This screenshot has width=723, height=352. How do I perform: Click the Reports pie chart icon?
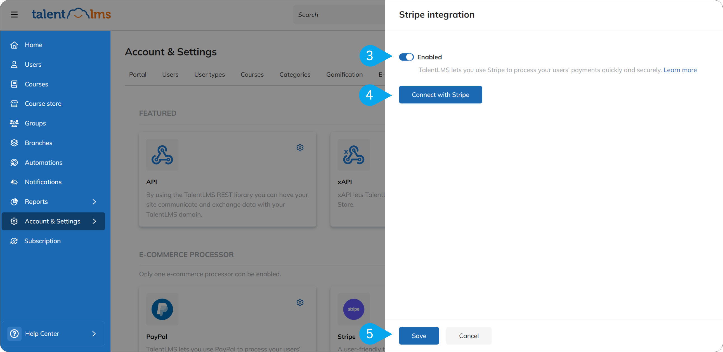(14, 202)
